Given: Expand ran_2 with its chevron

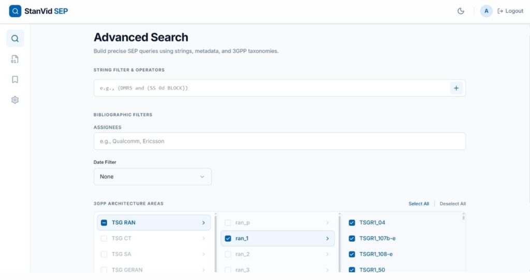Looking at the screenshot, I should [x=327, y=254].
